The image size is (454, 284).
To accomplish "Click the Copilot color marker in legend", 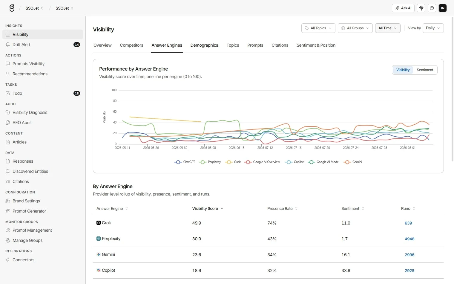I will [289, 162].
